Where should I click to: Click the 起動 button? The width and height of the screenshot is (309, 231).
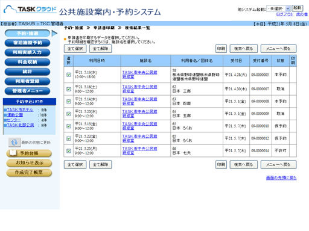[x=298, y=8]
